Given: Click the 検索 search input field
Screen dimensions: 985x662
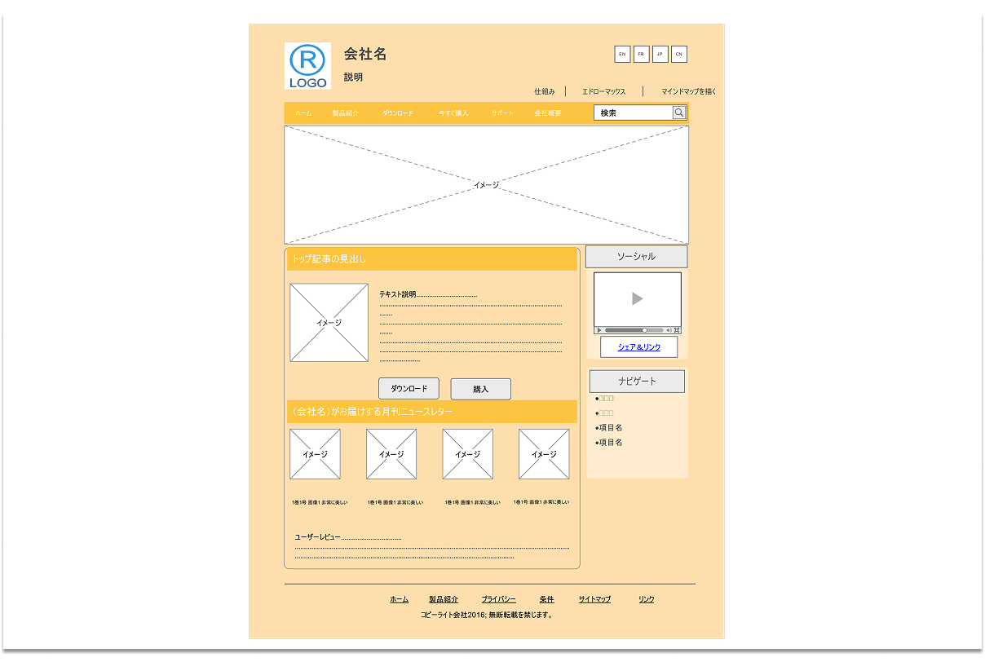Looking at the screenshot, I should 633,113.
